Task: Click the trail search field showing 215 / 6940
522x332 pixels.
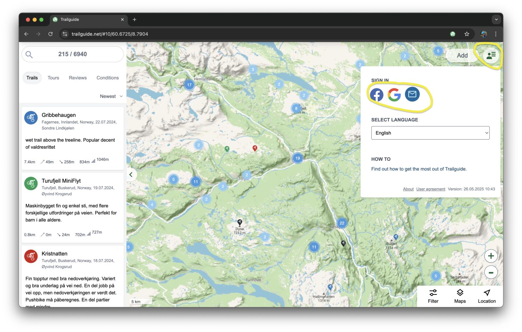Action: [72, 54]
